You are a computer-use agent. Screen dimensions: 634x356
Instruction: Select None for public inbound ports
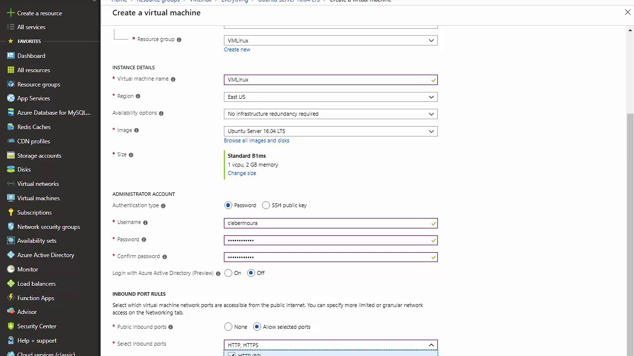(x=228, y=327)
